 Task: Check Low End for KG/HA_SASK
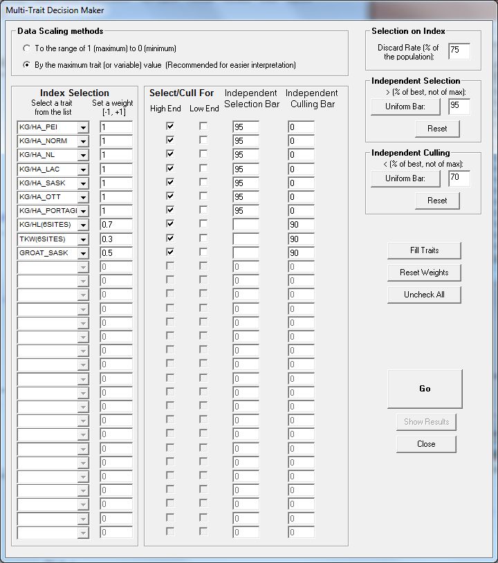pos(203,182)
